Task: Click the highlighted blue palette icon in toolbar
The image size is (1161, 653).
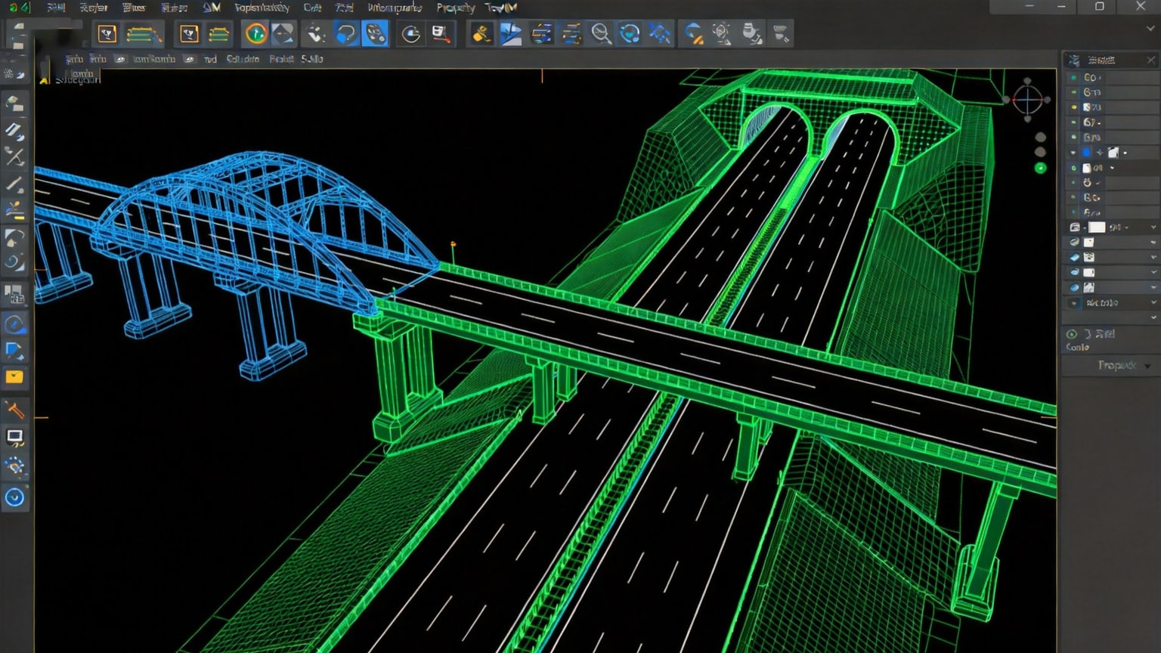Action: pos(376,34)
